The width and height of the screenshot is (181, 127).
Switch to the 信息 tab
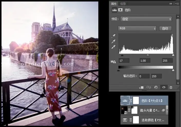(x=123, y=4)
